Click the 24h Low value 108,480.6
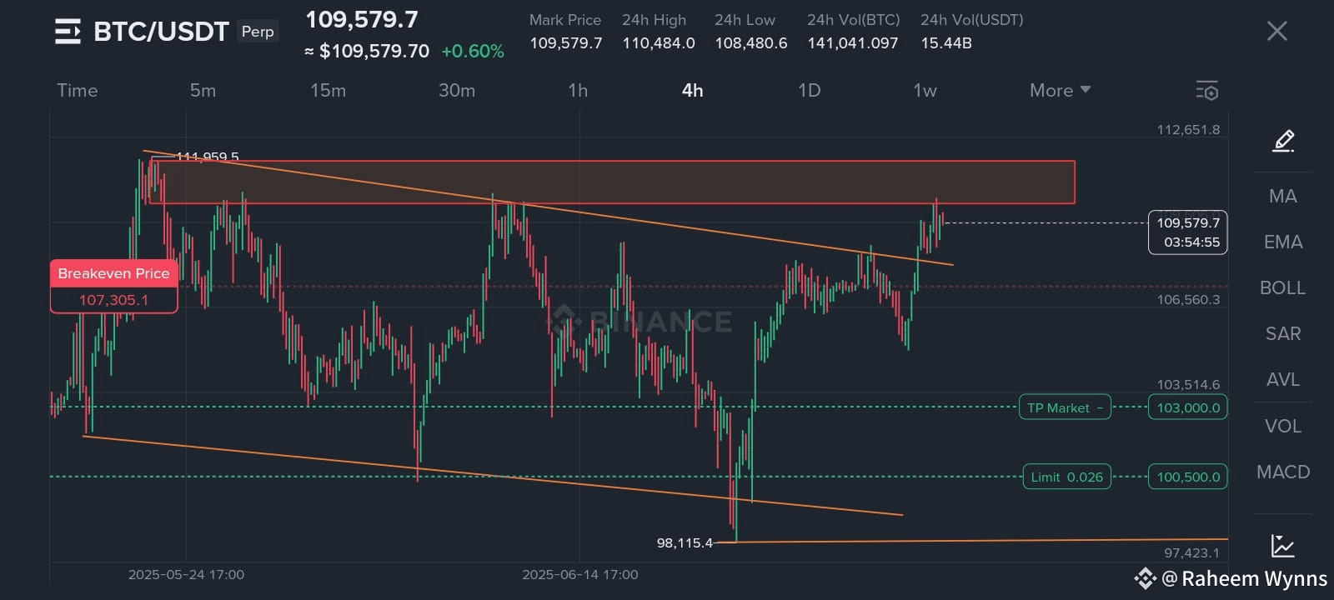The image size is (1334, 600). [751, 42]
